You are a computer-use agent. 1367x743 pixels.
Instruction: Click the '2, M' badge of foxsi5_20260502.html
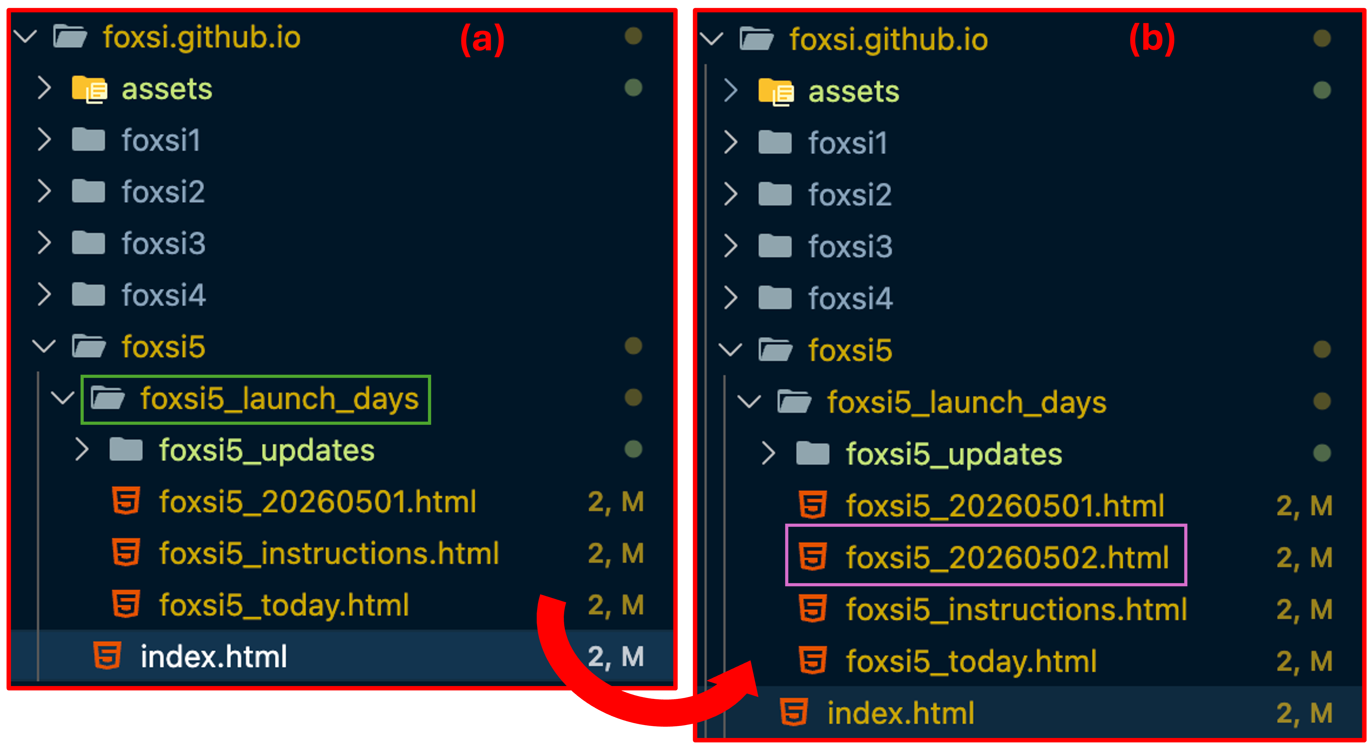pos(1304,557)
